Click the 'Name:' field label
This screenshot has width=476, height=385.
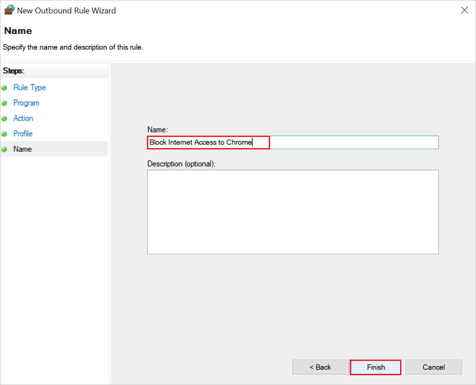[157, 129]
